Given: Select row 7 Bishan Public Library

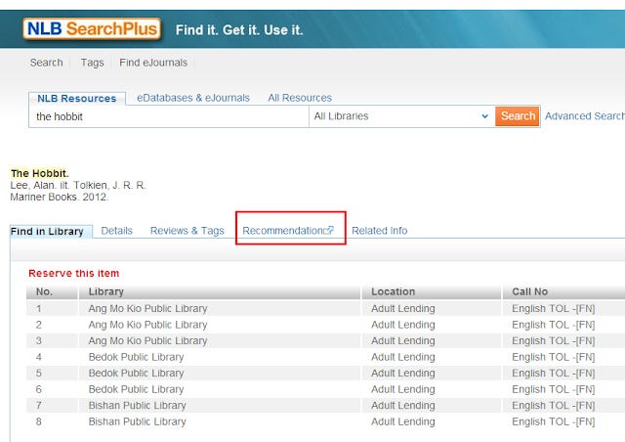Looking at the screenshot, I should click(137, 405).
